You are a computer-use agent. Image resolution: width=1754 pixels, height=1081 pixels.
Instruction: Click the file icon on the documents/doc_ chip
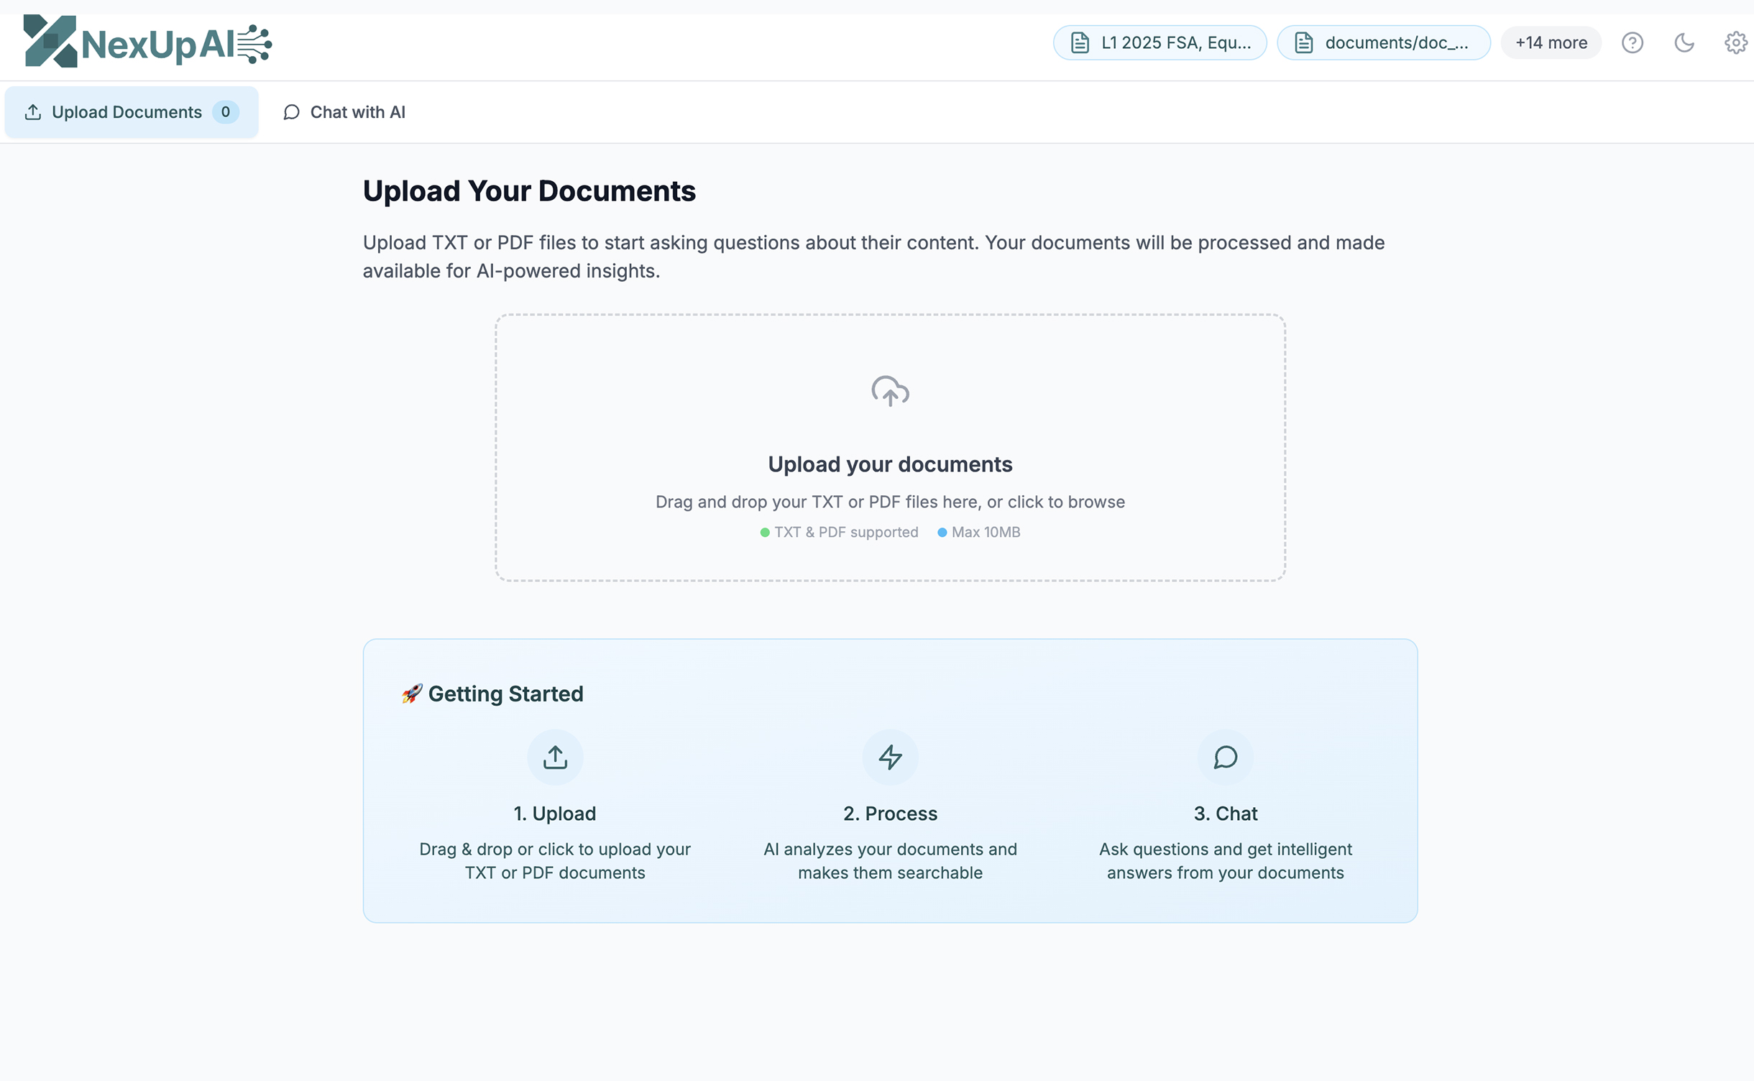click(x=1304, y=43)
